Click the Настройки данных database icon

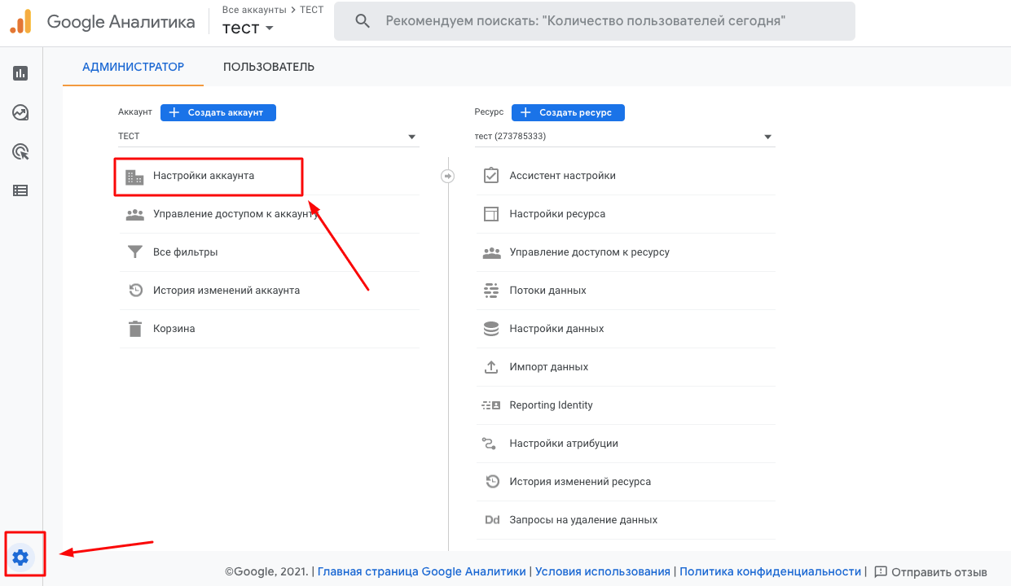pos(491,329)
